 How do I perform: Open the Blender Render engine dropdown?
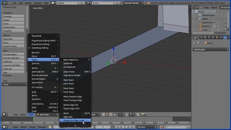point(134,3)
